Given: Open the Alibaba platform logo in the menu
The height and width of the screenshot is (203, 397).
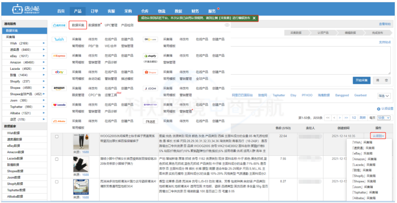Looking at the screenshot, I should coord(59,121).
